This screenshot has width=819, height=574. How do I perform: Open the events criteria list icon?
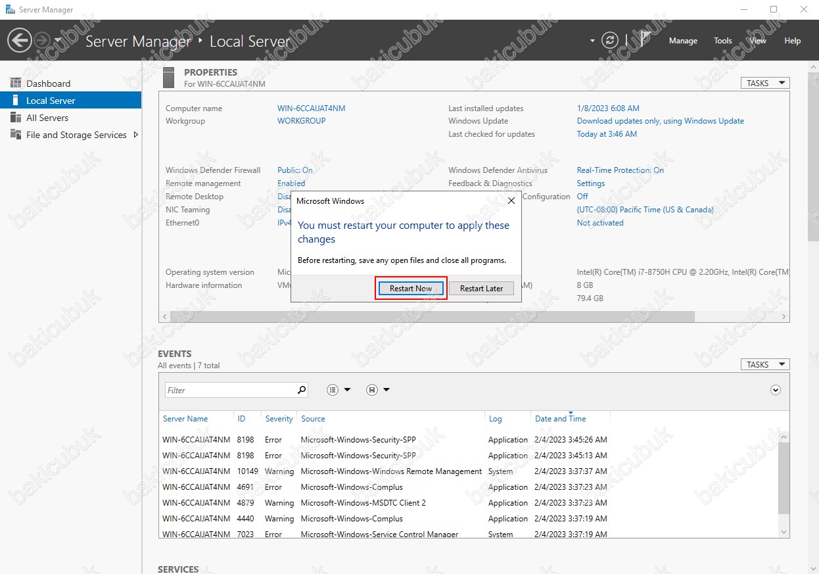click(x=333, y=390)
